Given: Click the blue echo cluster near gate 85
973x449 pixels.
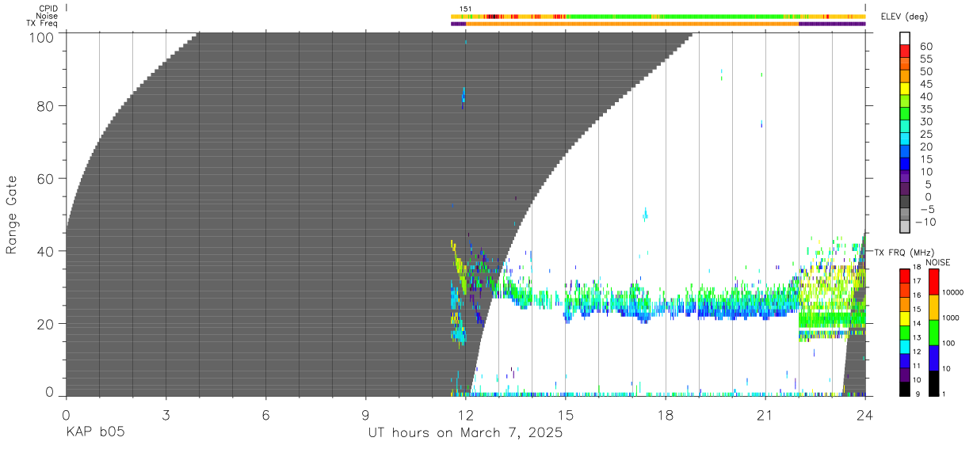Looking at the screenshot, I should click(464, 97).
